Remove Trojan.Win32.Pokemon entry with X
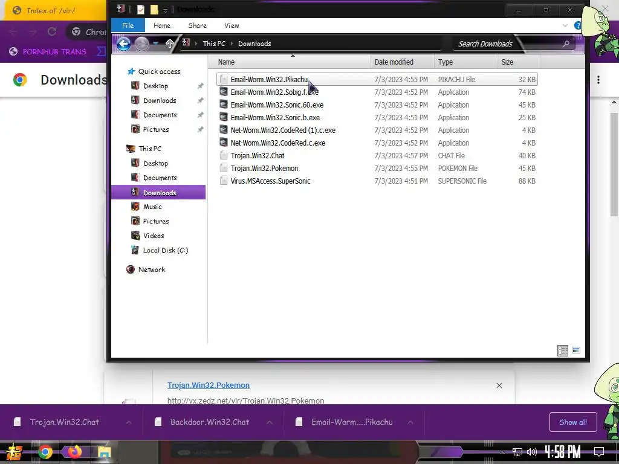 tap(499, 385)
